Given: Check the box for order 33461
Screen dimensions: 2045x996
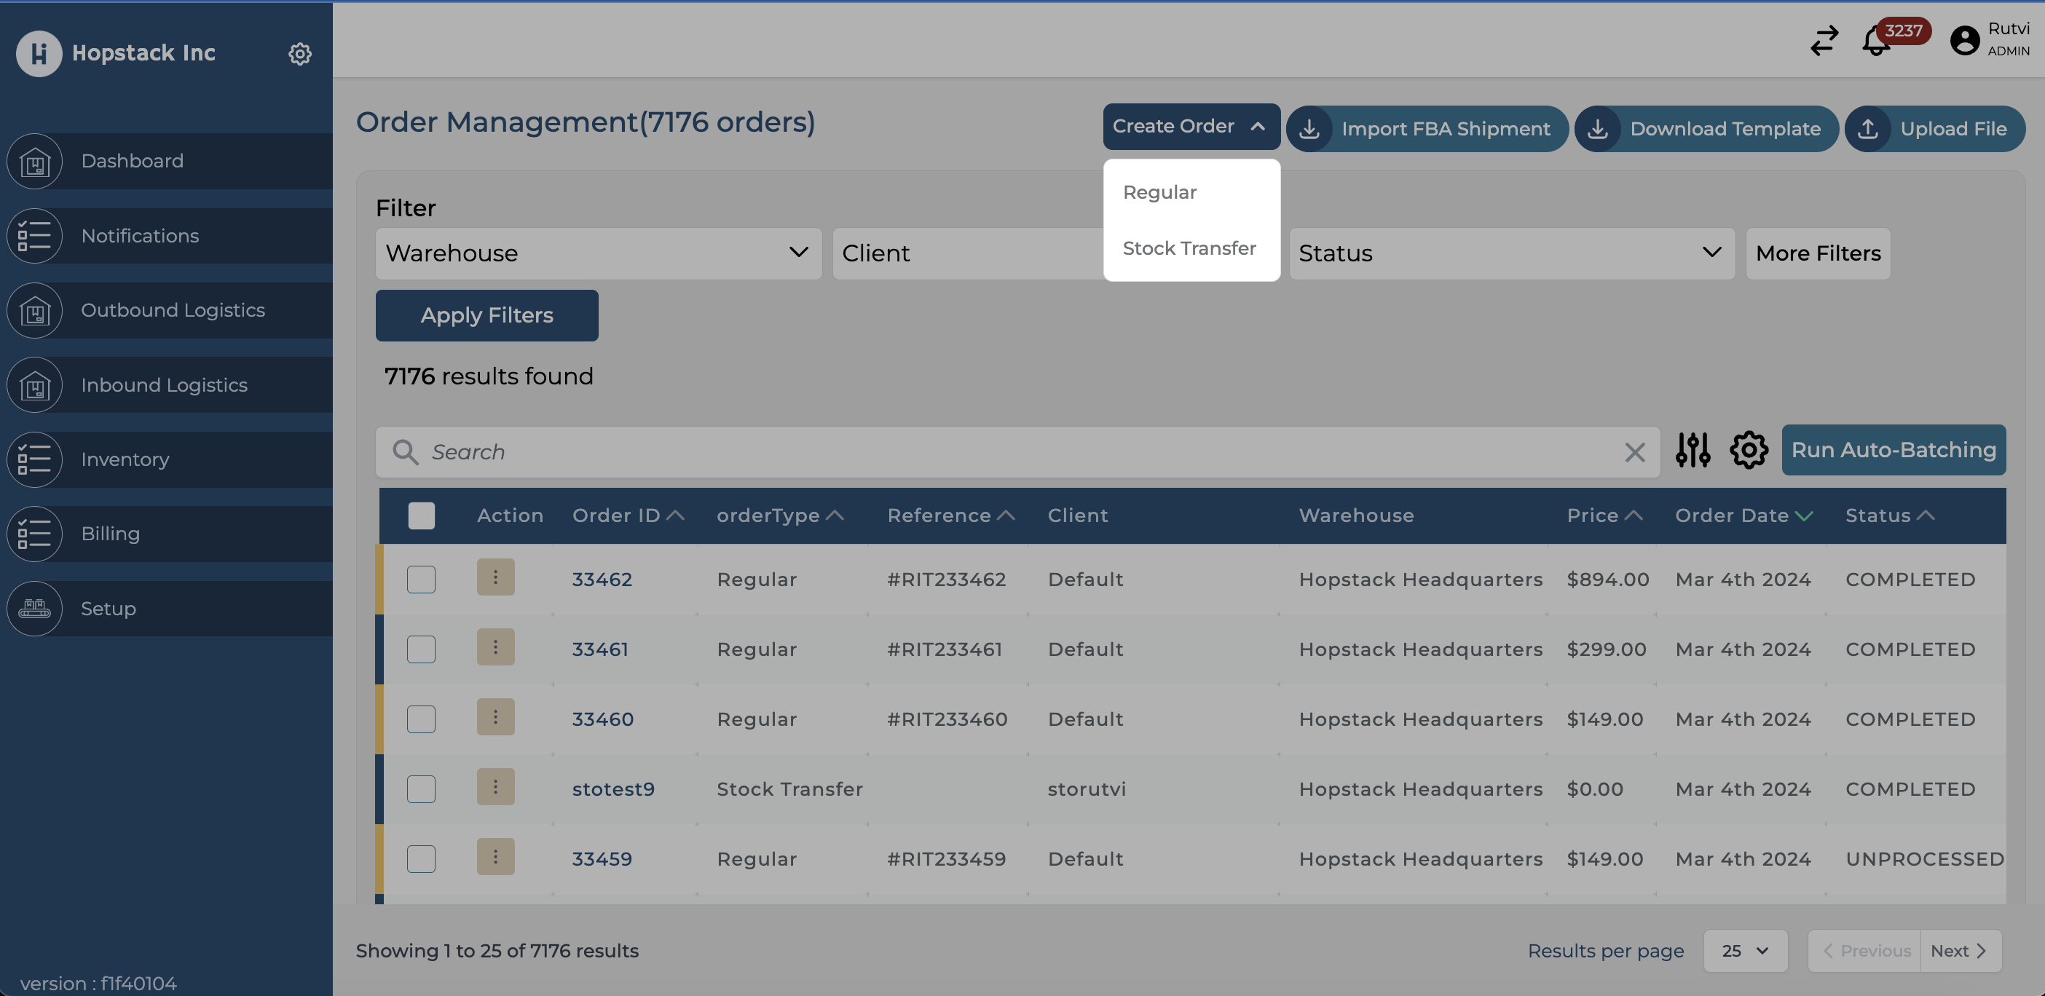Looking at the screenshot, I should 422,649.
